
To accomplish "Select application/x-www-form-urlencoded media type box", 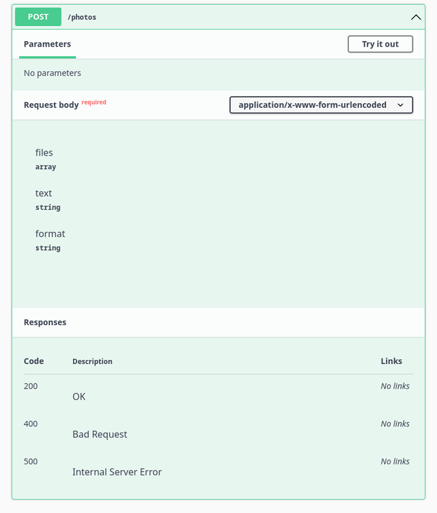I will coord(321,105).
